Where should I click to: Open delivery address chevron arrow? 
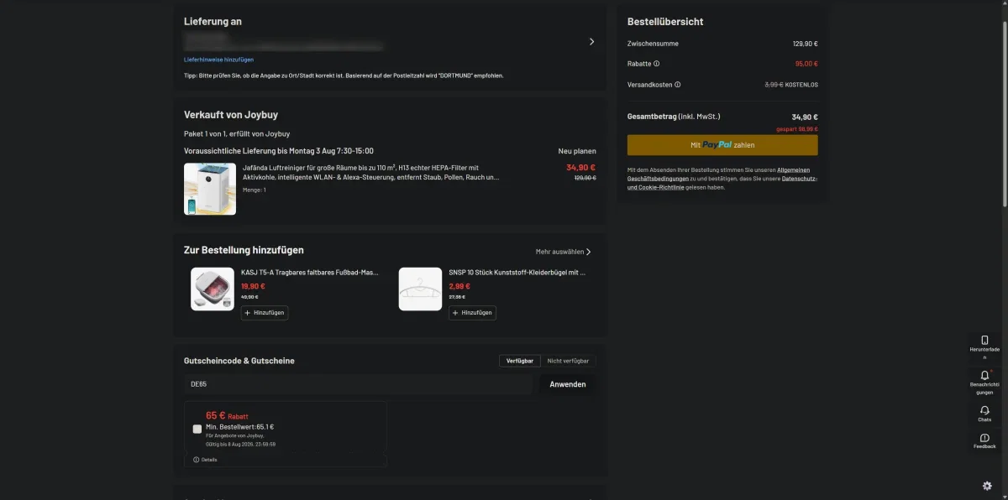pos(591,41)
